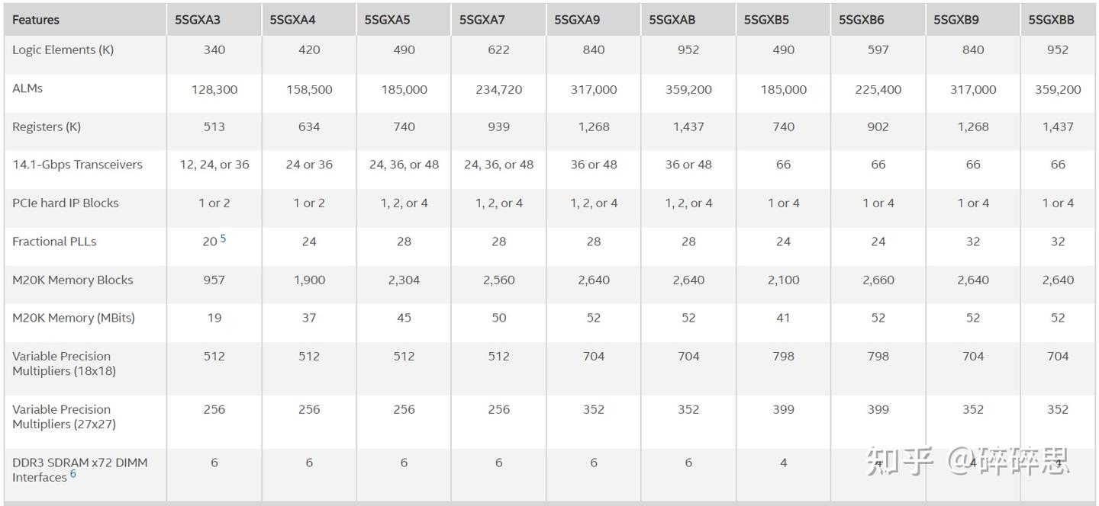Select the 902 registers cell
1099x506 pixels.
pyautogui.click(x=878, y=126)
